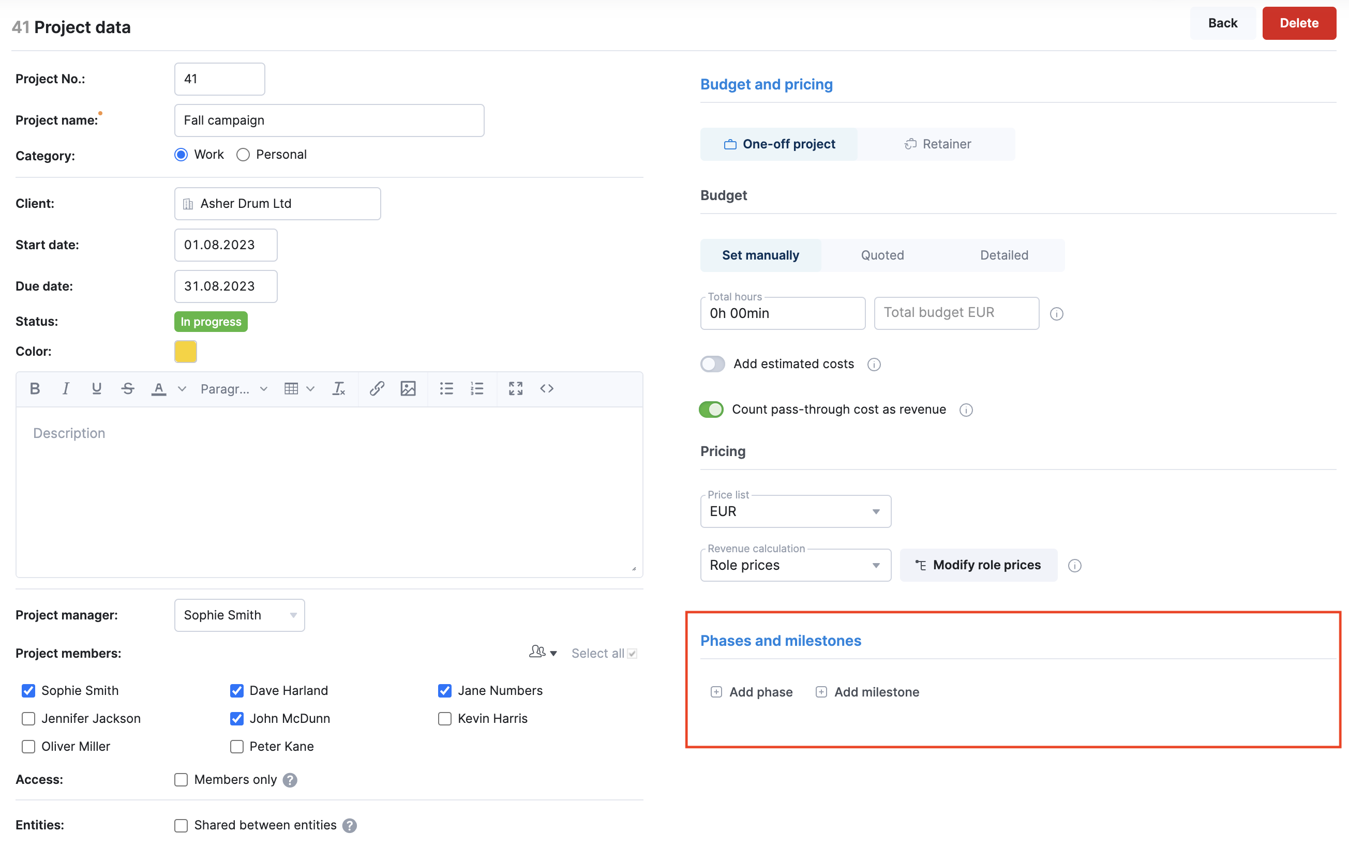Select the italic formatting icon
1349x848 pixels.
tap(66, 388)
